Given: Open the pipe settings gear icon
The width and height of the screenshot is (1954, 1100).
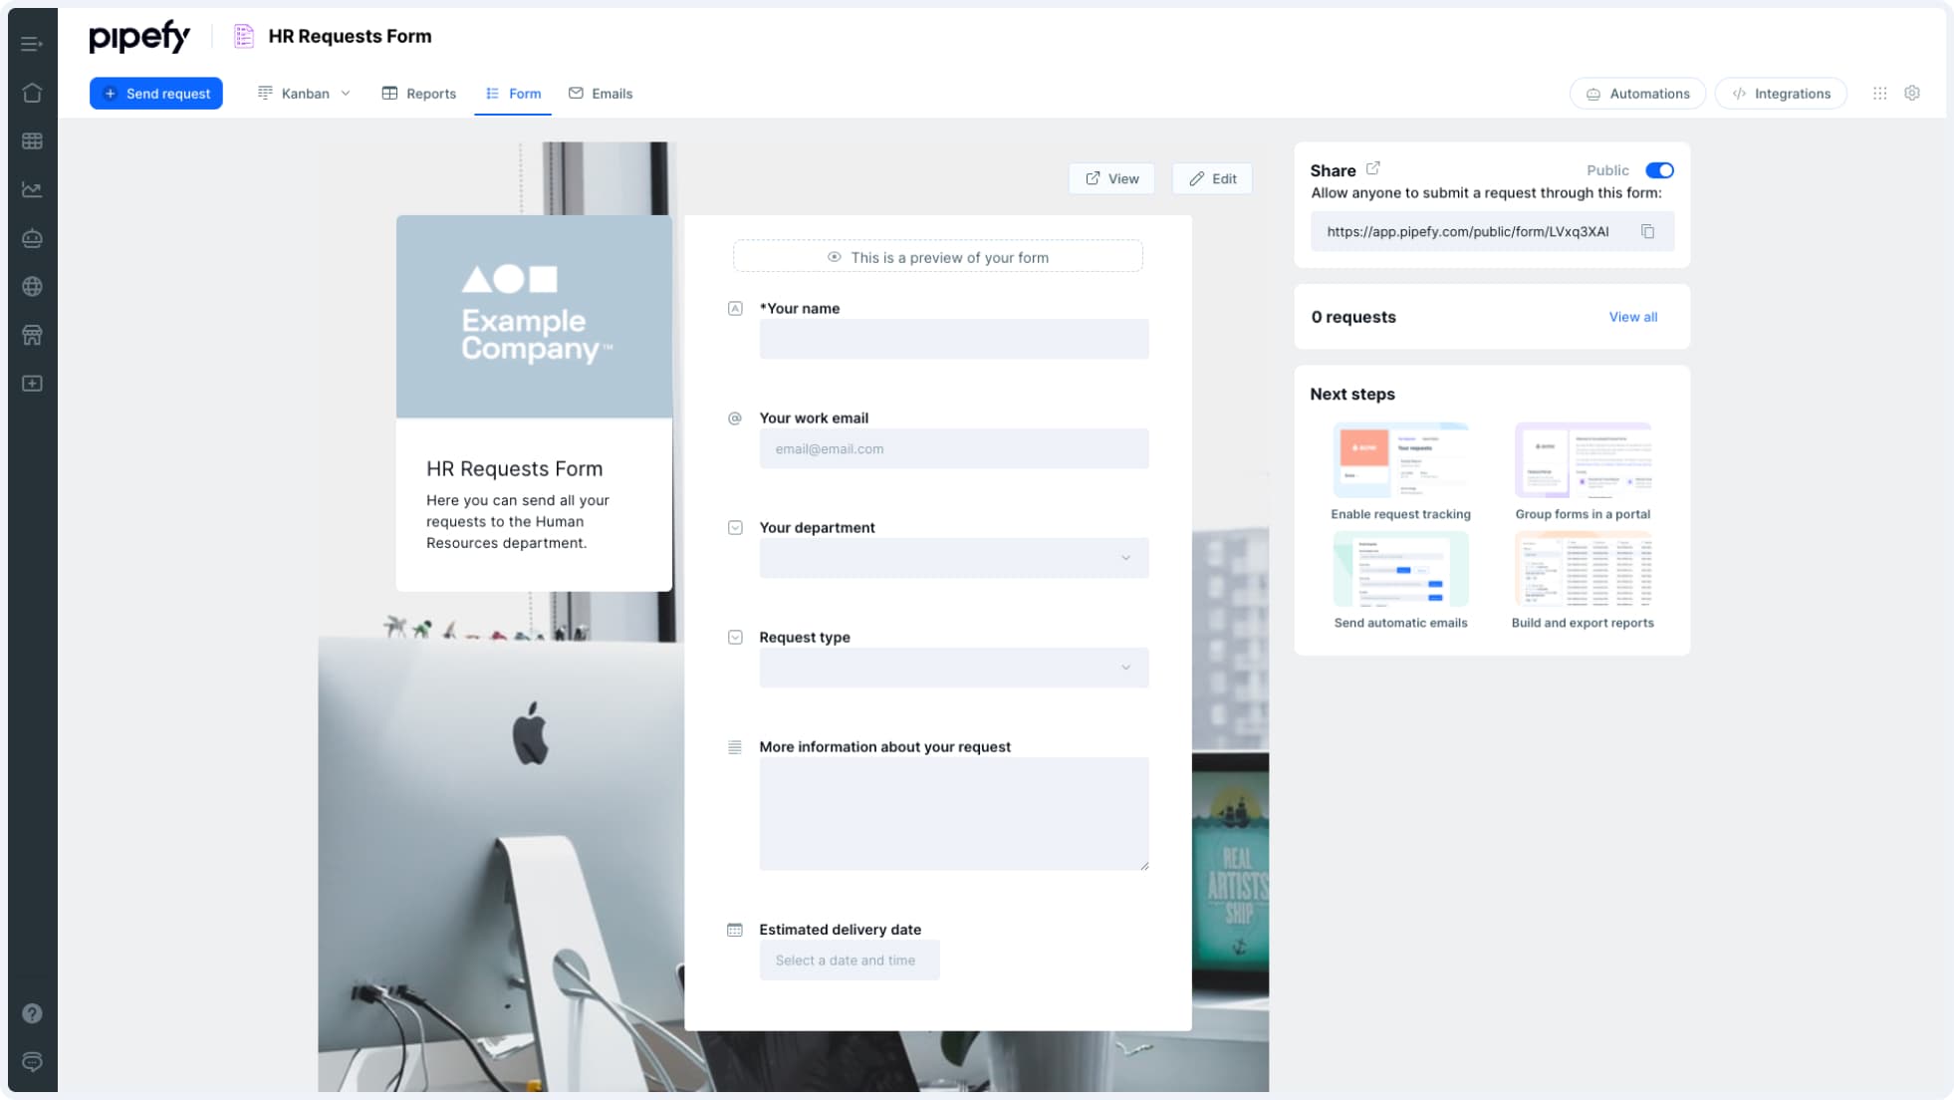Looking at the screenshot, I should [x=1913, y=93].
